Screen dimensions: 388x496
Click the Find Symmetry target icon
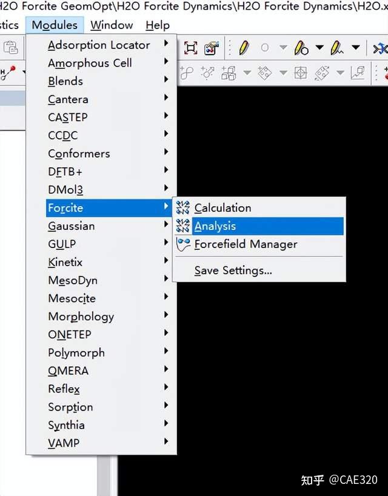tap(301, 73)
